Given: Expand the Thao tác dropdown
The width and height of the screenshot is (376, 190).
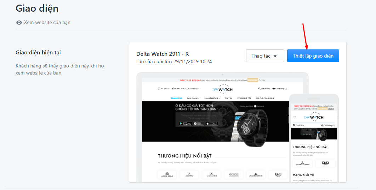Looking at the screenshot, I should (x=265, y=56).
